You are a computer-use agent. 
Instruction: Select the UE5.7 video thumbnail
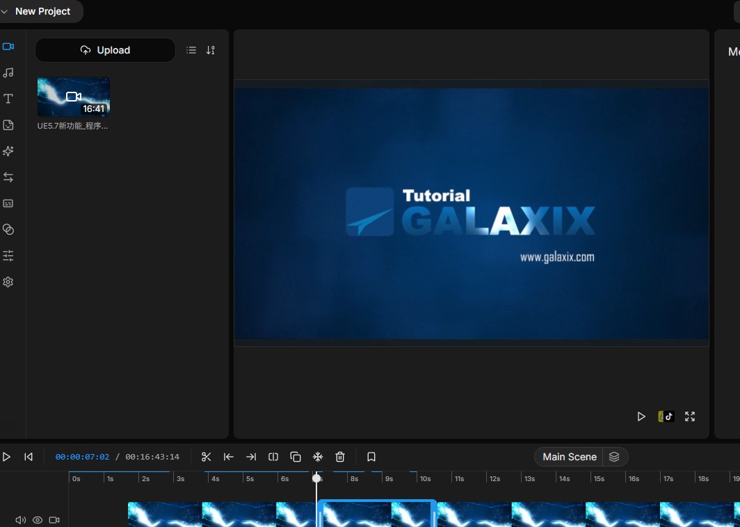point(73,96)
